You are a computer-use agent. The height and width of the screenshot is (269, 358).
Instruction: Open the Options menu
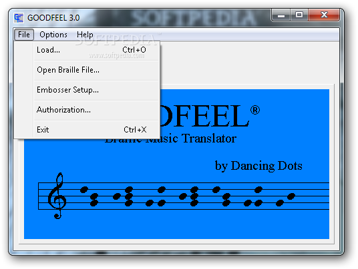(53, 35)
